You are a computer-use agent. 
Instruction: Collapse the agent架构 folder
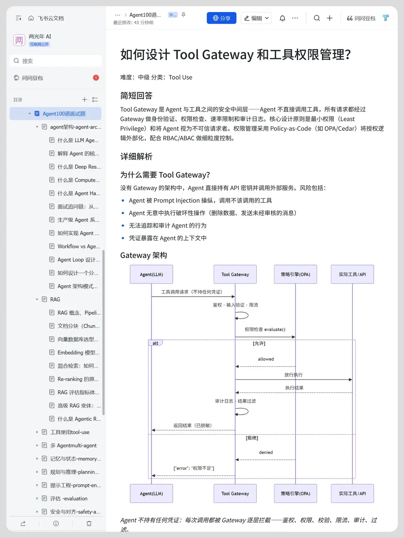point(37,127)
